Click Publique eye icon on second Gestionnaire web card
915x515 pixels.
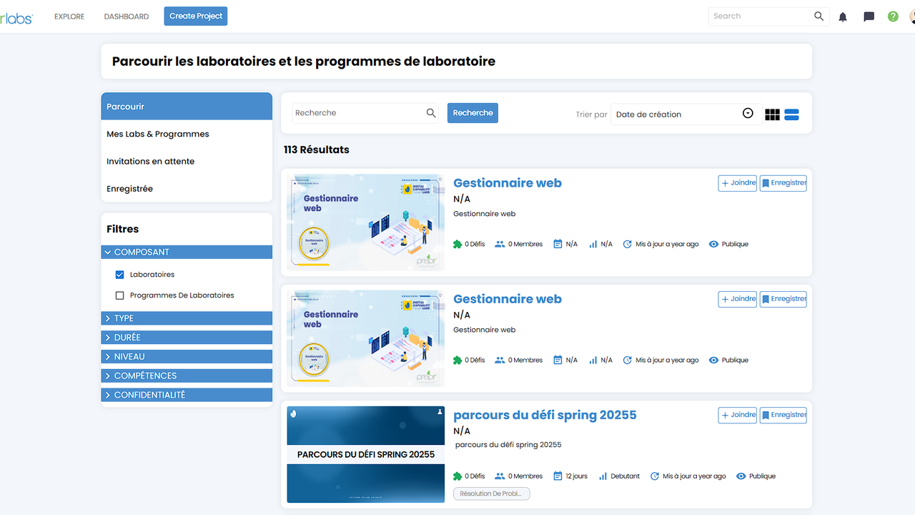click(713, 360)
